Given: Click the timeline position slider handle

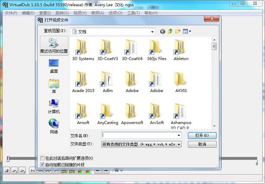Looking at the screenshot, I should click(8, 158).
